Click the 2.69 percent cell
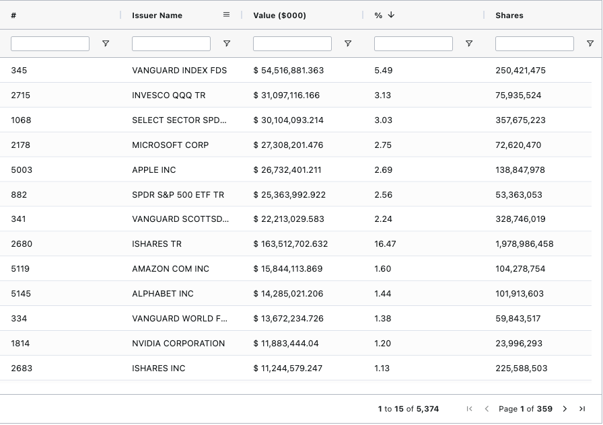Screen dimensions: 603x425 coord(384,170)
